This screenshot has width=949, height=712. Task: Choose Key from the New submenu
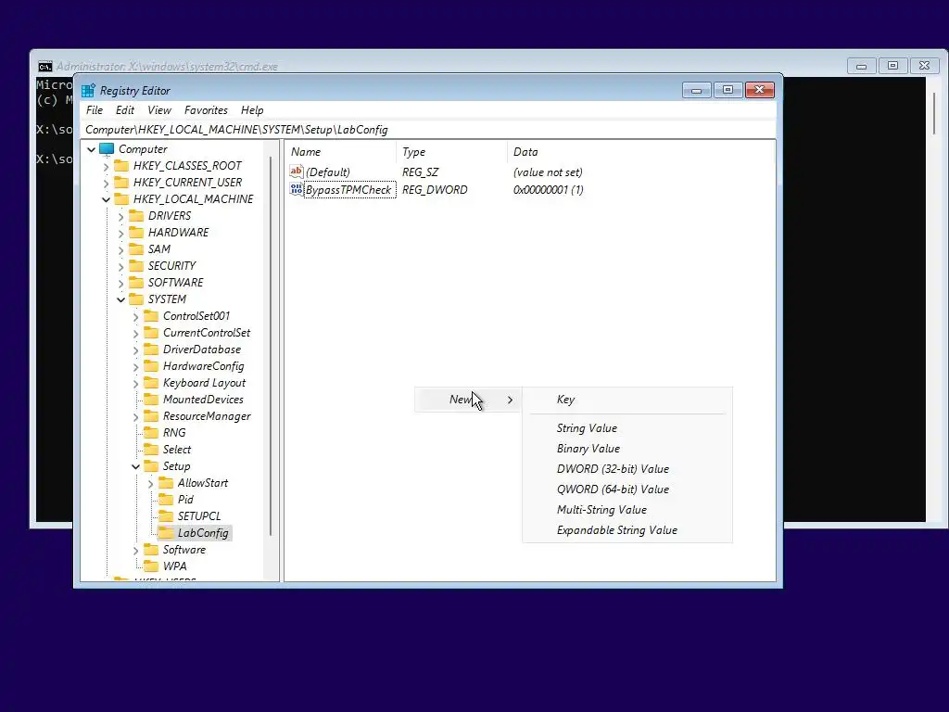pos(627,400)
